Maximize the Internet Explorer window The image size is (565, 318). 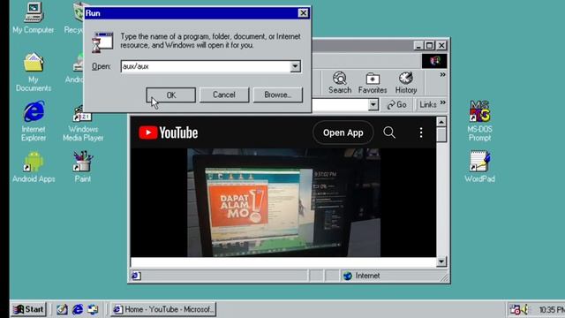pos(429,45)
